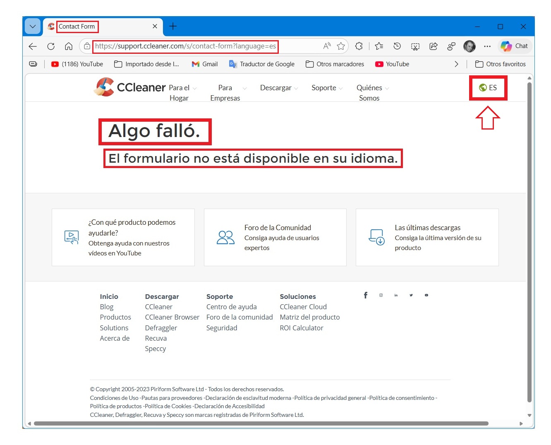Image resolution: width=551 pixels, height=445 pixels.
Task: Click the address bar URL field
Action: [185, 46]
